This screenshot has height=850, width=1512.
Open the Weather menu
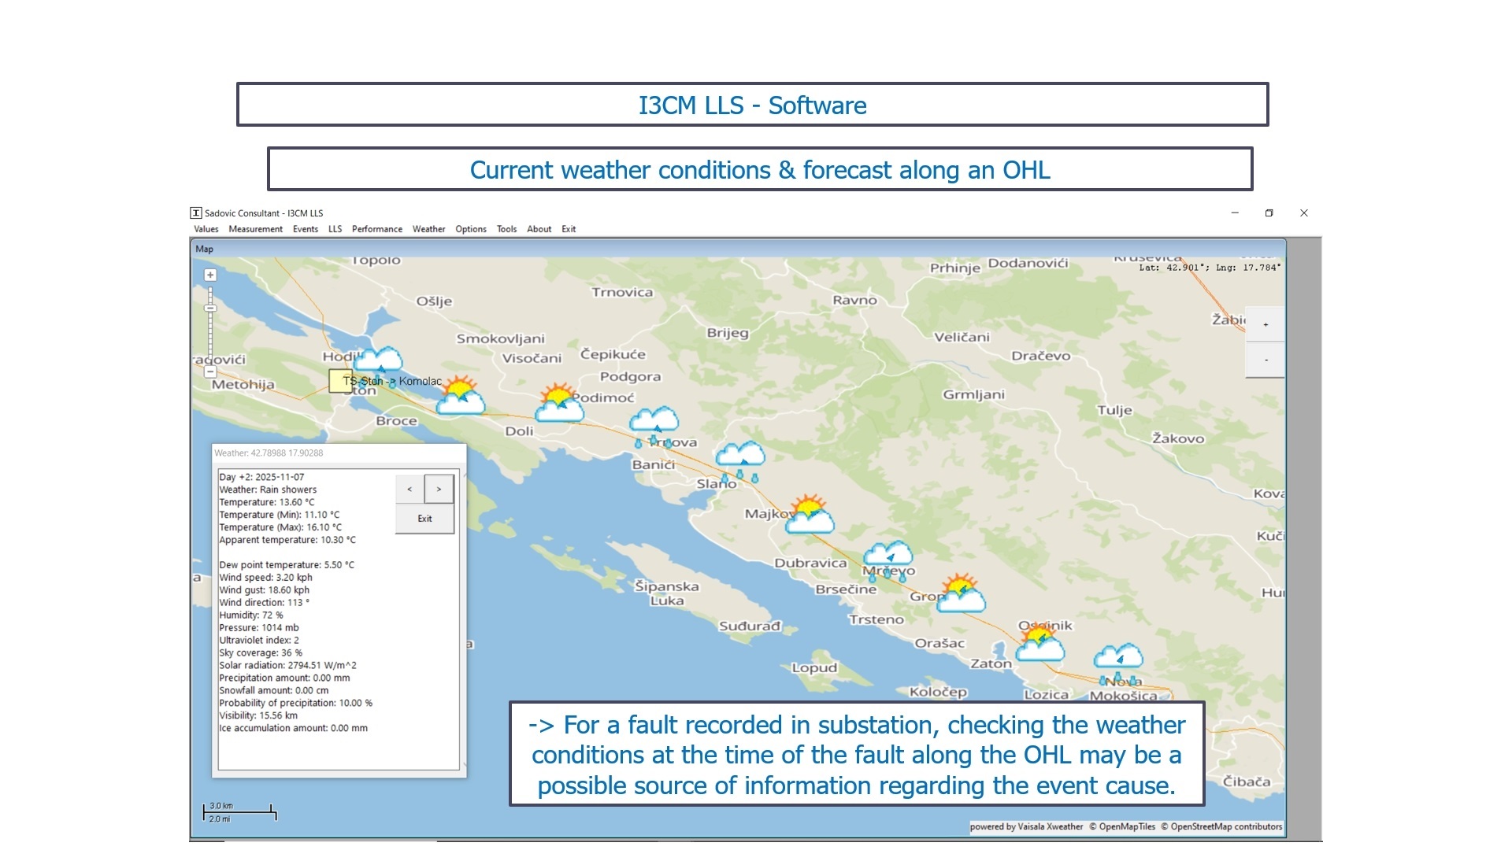pyautogui.click(x=428, y=229)
